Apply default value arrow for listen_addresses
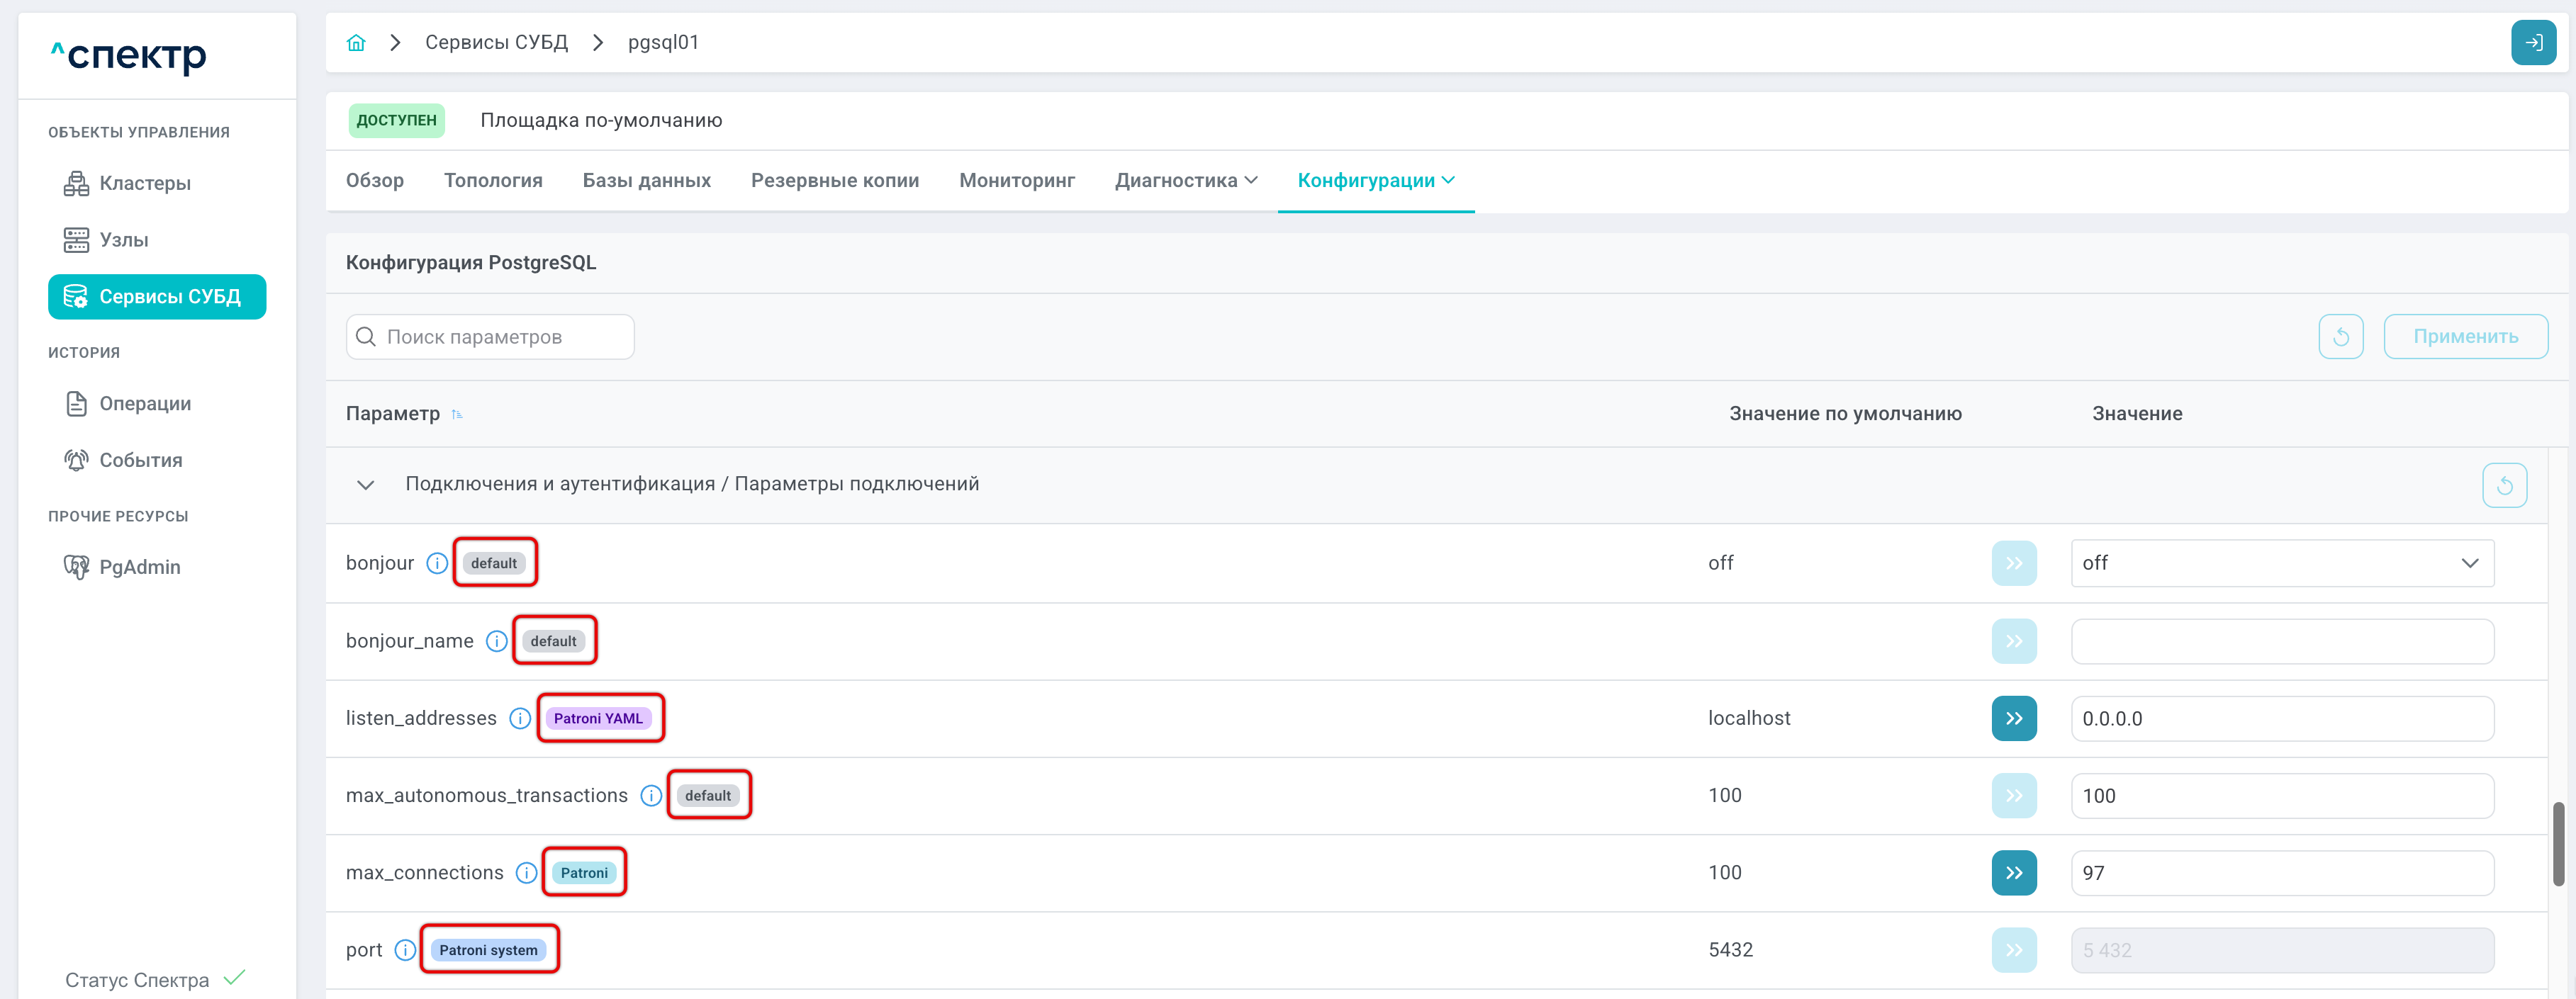This screenshot has height=999, width=2576. [2014, 718]
